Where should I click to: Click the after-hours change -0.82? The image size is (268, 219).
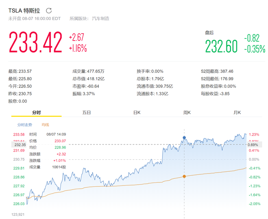coord(252,38)
